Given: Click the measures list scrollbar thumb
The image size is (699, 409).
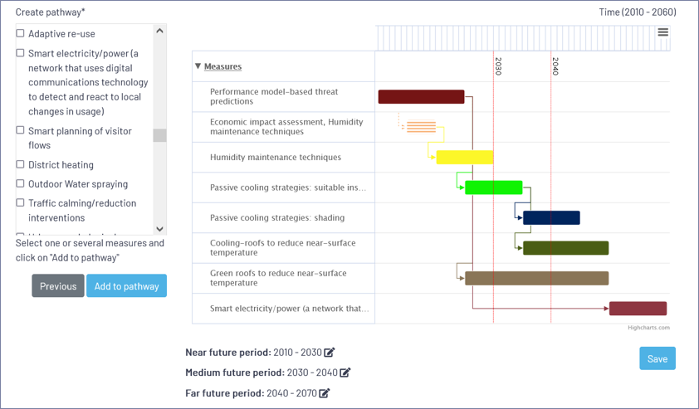Looking at the screenshot, I should coord(159,135).
